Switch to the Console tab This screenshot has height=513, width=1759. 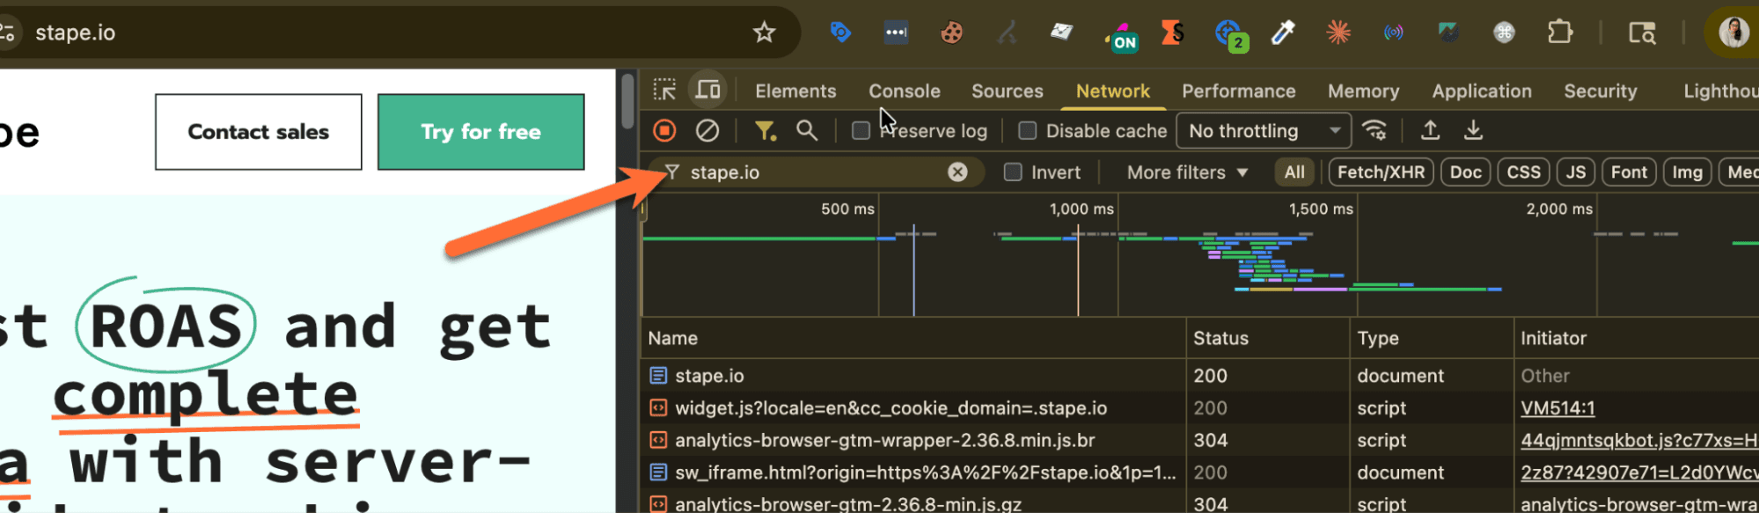[x=905, y=91]
